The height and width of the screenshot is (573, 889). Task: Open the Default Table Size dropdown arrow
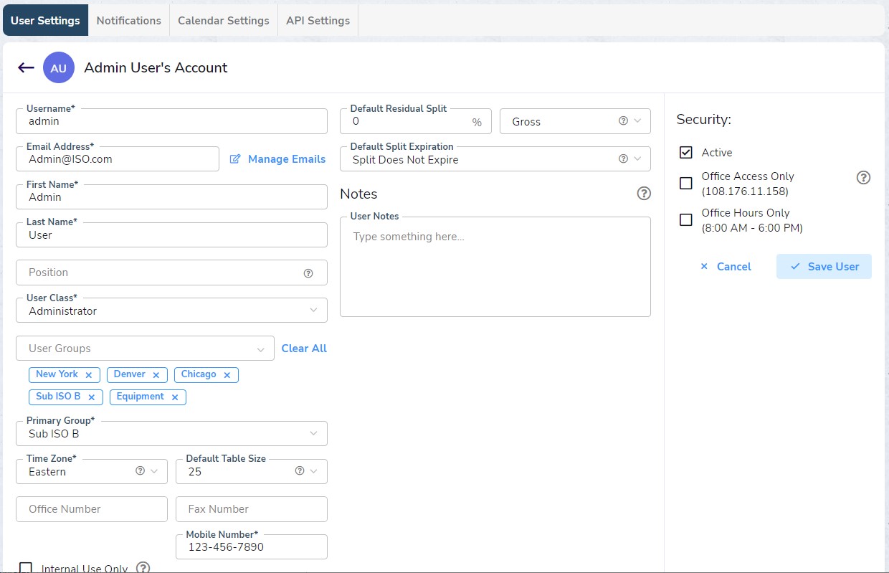[x=313, y=471]
